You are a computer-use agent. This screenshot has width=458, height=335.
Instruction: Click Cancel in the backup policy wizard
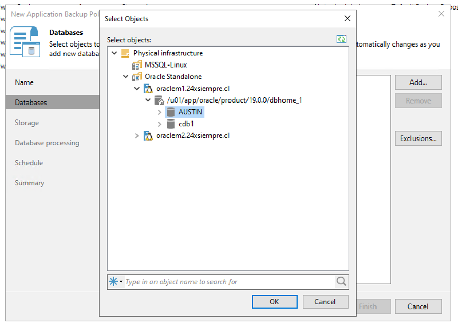point(418,306)
